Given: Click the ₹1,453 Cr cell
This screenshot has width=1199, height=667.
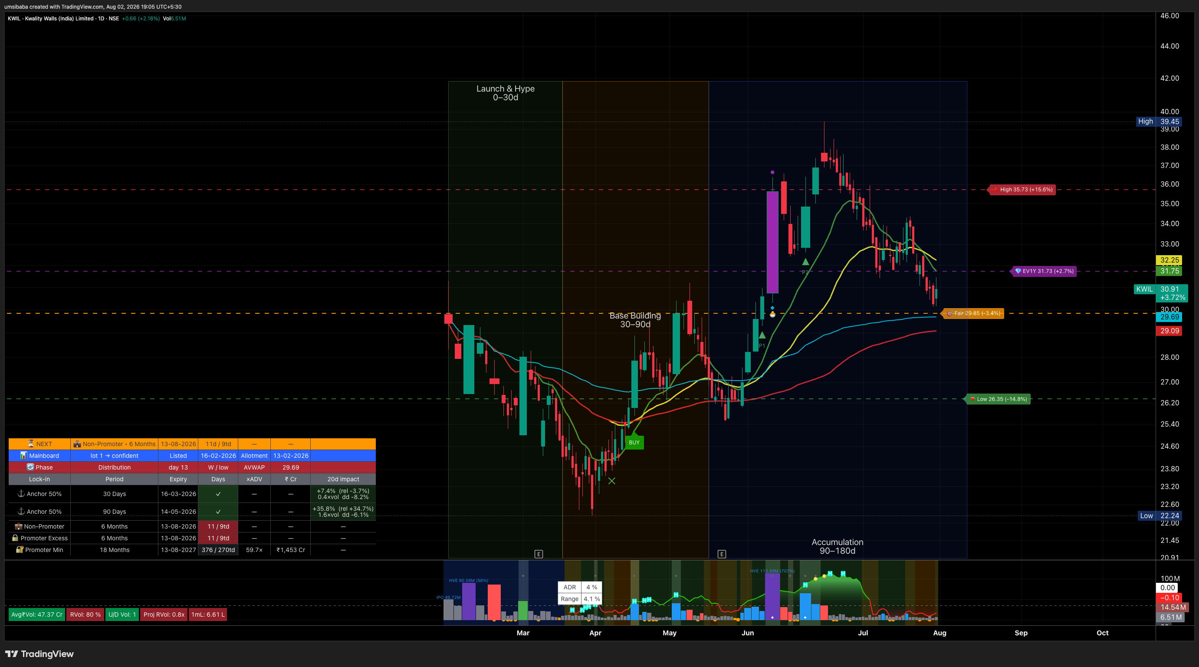Looking at the screenshot, I should tap(290, 549).
